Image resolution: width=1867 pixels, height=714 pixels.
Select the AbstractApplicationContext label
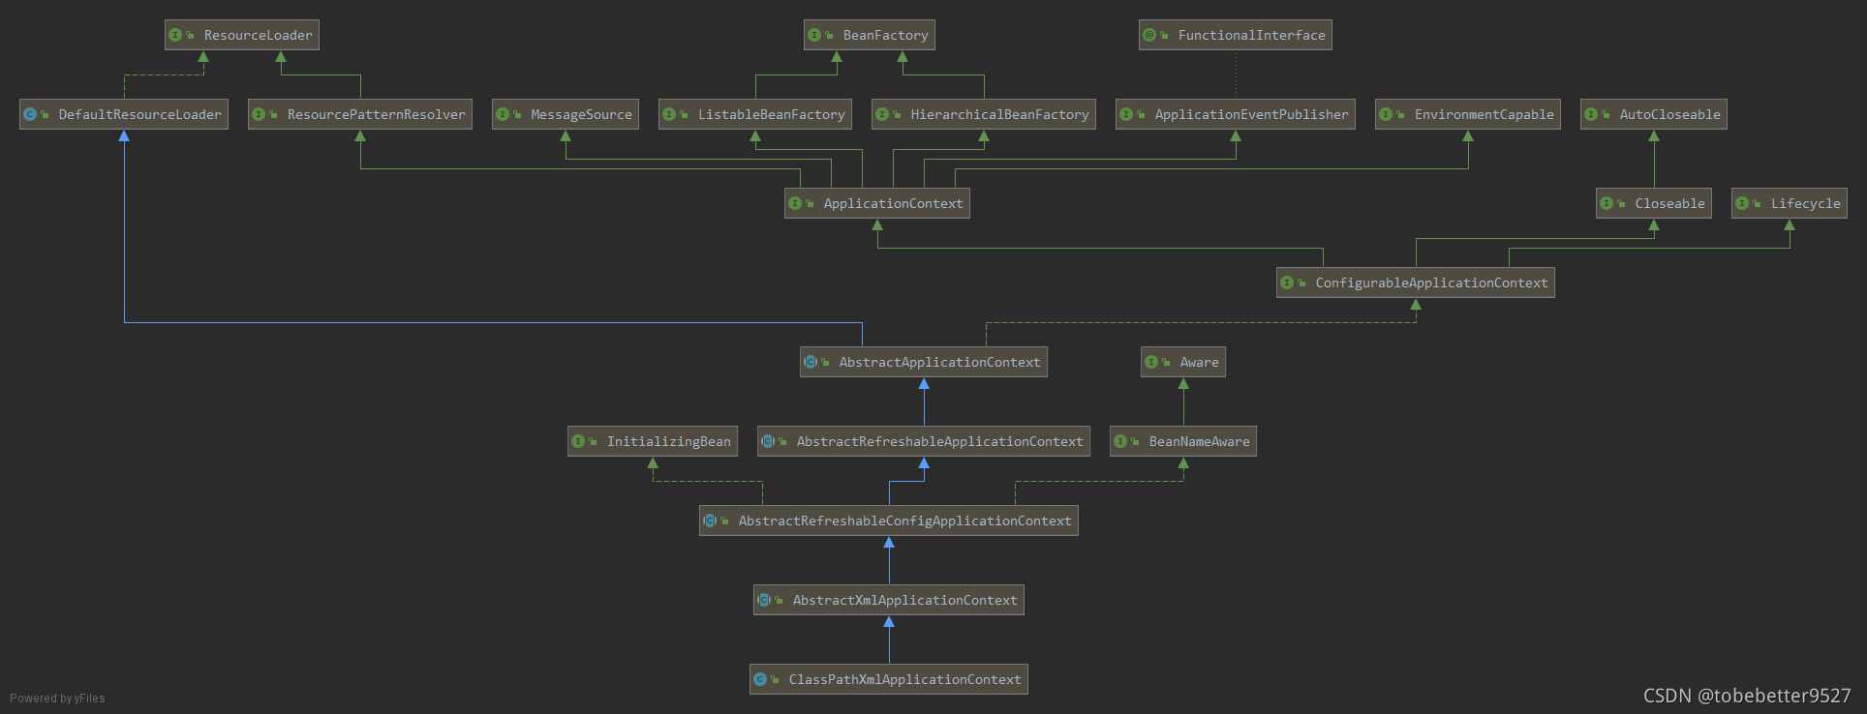tap(939, 362)
